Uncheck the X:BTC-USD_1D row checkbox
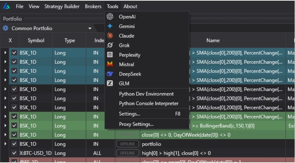 (14, 153)
